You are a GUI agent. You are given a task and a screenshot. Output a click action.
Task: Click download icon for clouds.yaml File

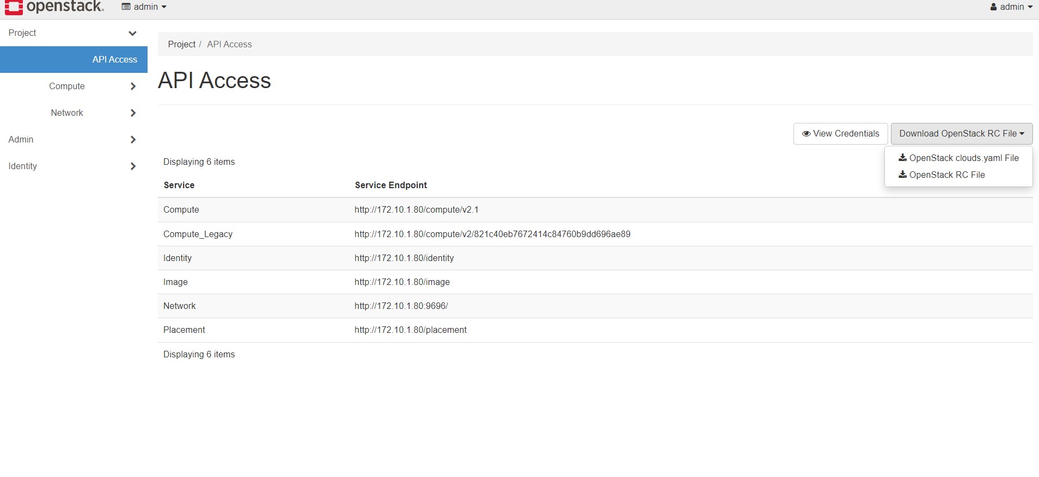coord(902,158)
